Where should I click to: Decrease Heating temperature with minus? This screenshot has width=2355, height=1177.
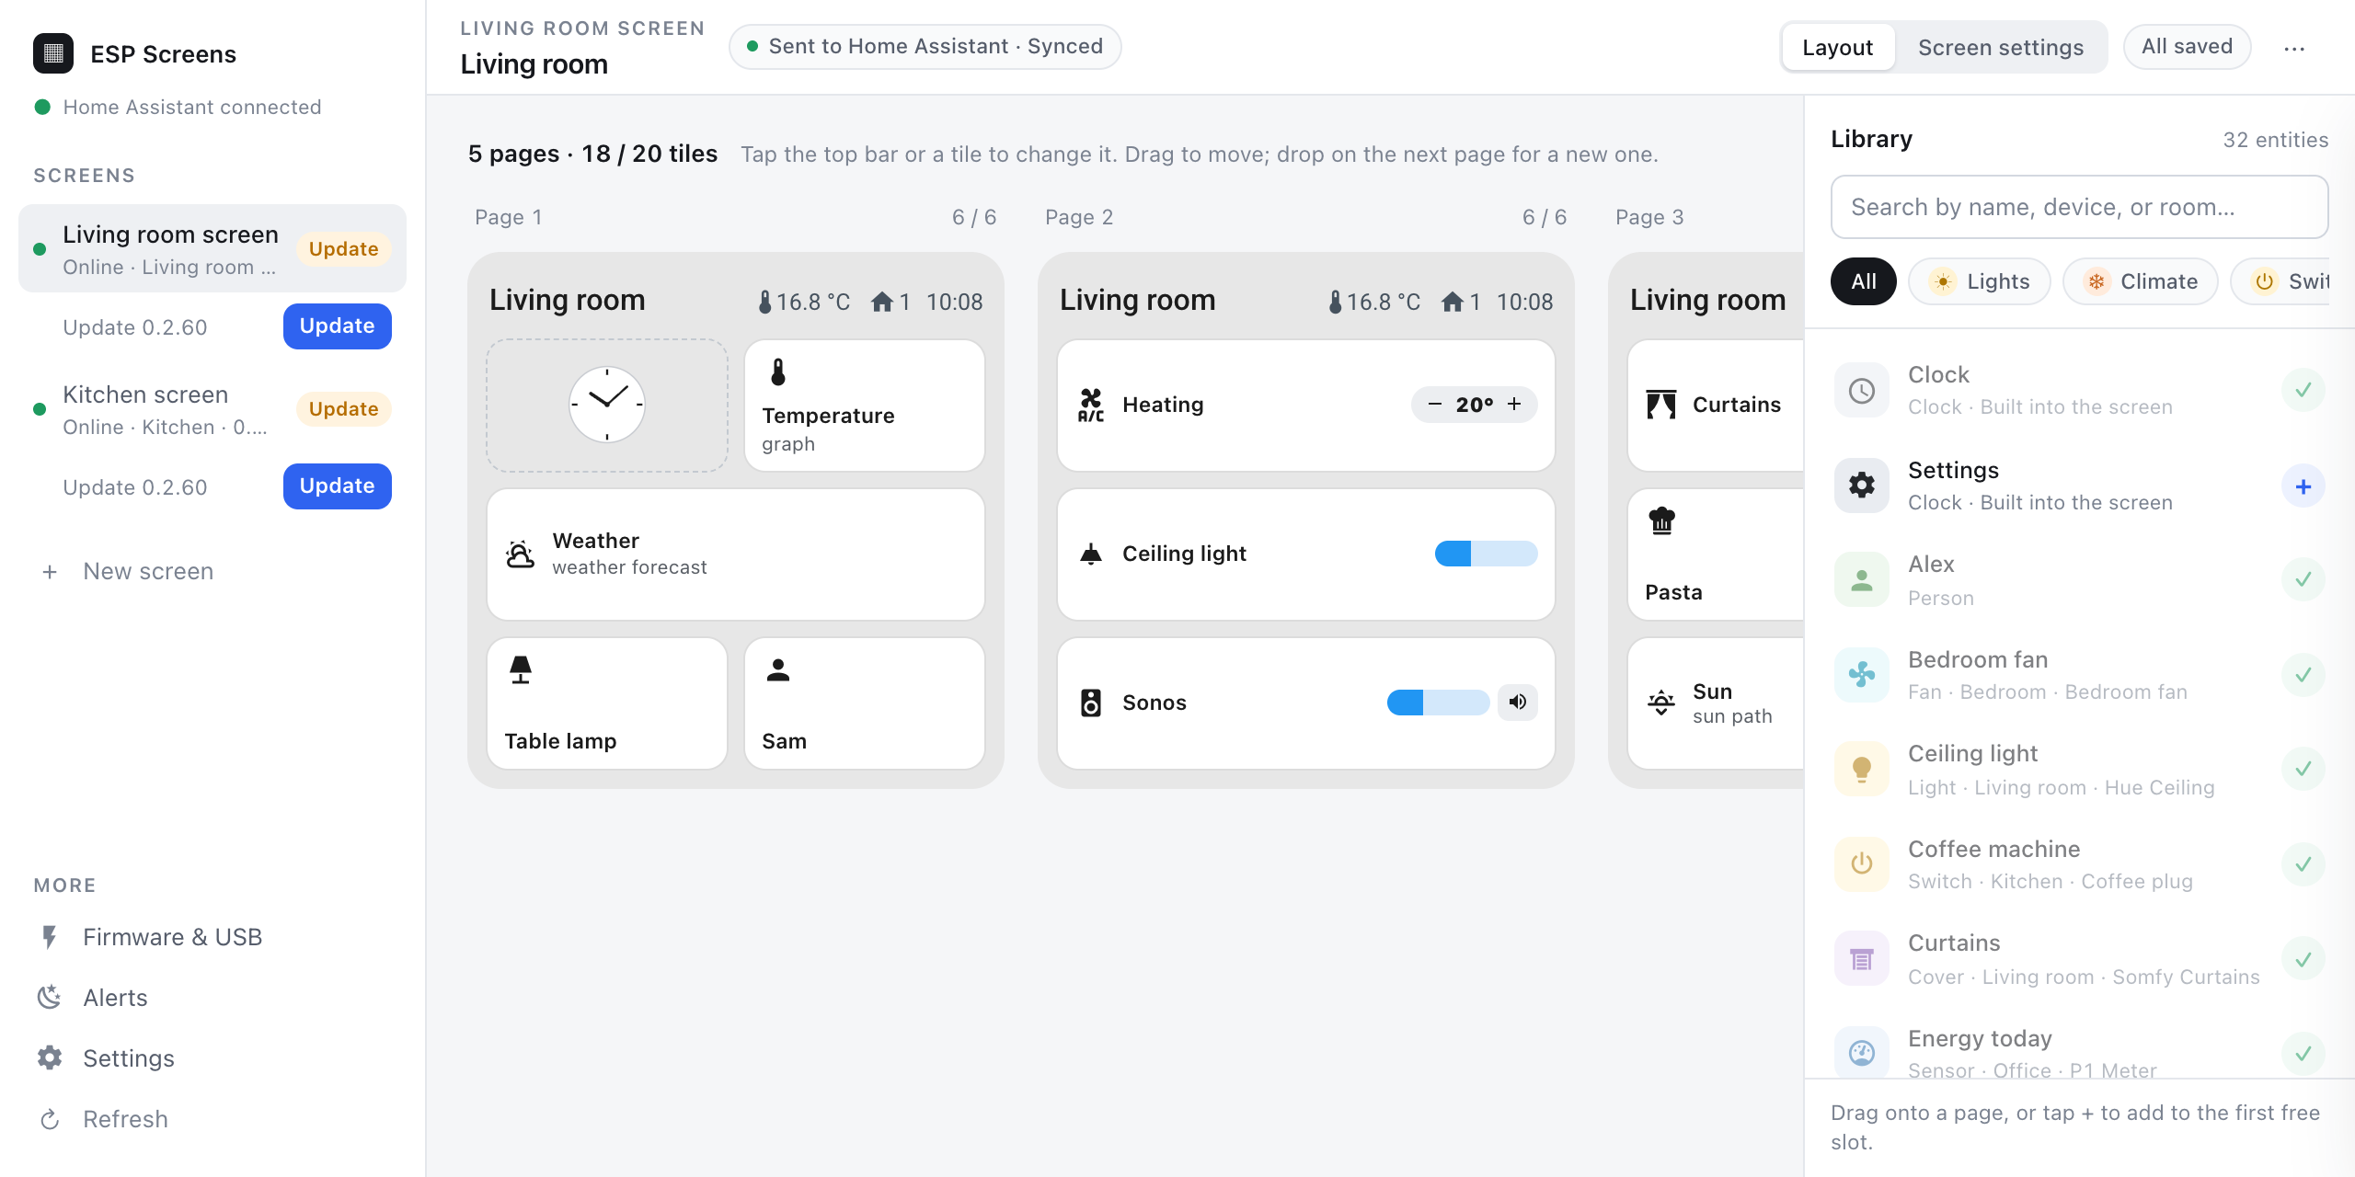point(1434,405)
